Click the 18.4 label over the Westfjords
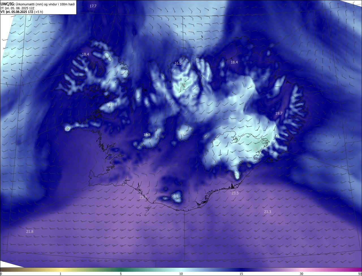 (85, 54)
